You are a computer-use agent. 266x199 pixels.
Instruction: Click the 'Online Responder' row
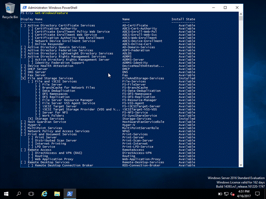[x=49, y=44]
